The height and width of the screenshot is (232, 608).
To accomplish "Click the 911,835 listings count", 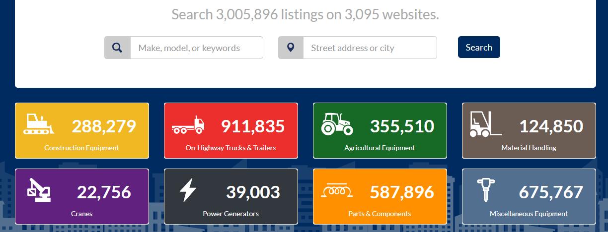I will 253,126.
